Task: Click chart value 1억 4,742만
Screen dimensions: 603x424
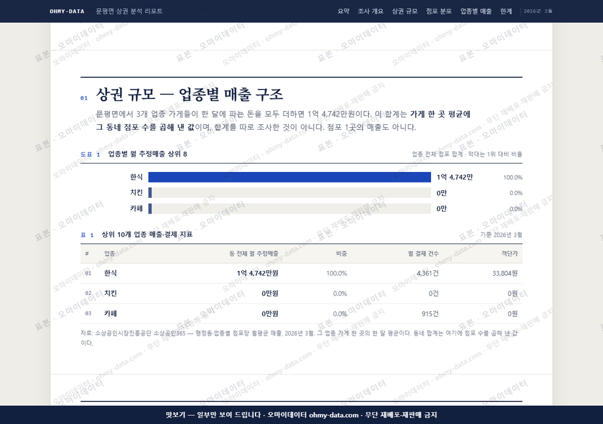Action: (x=455, y=177)
